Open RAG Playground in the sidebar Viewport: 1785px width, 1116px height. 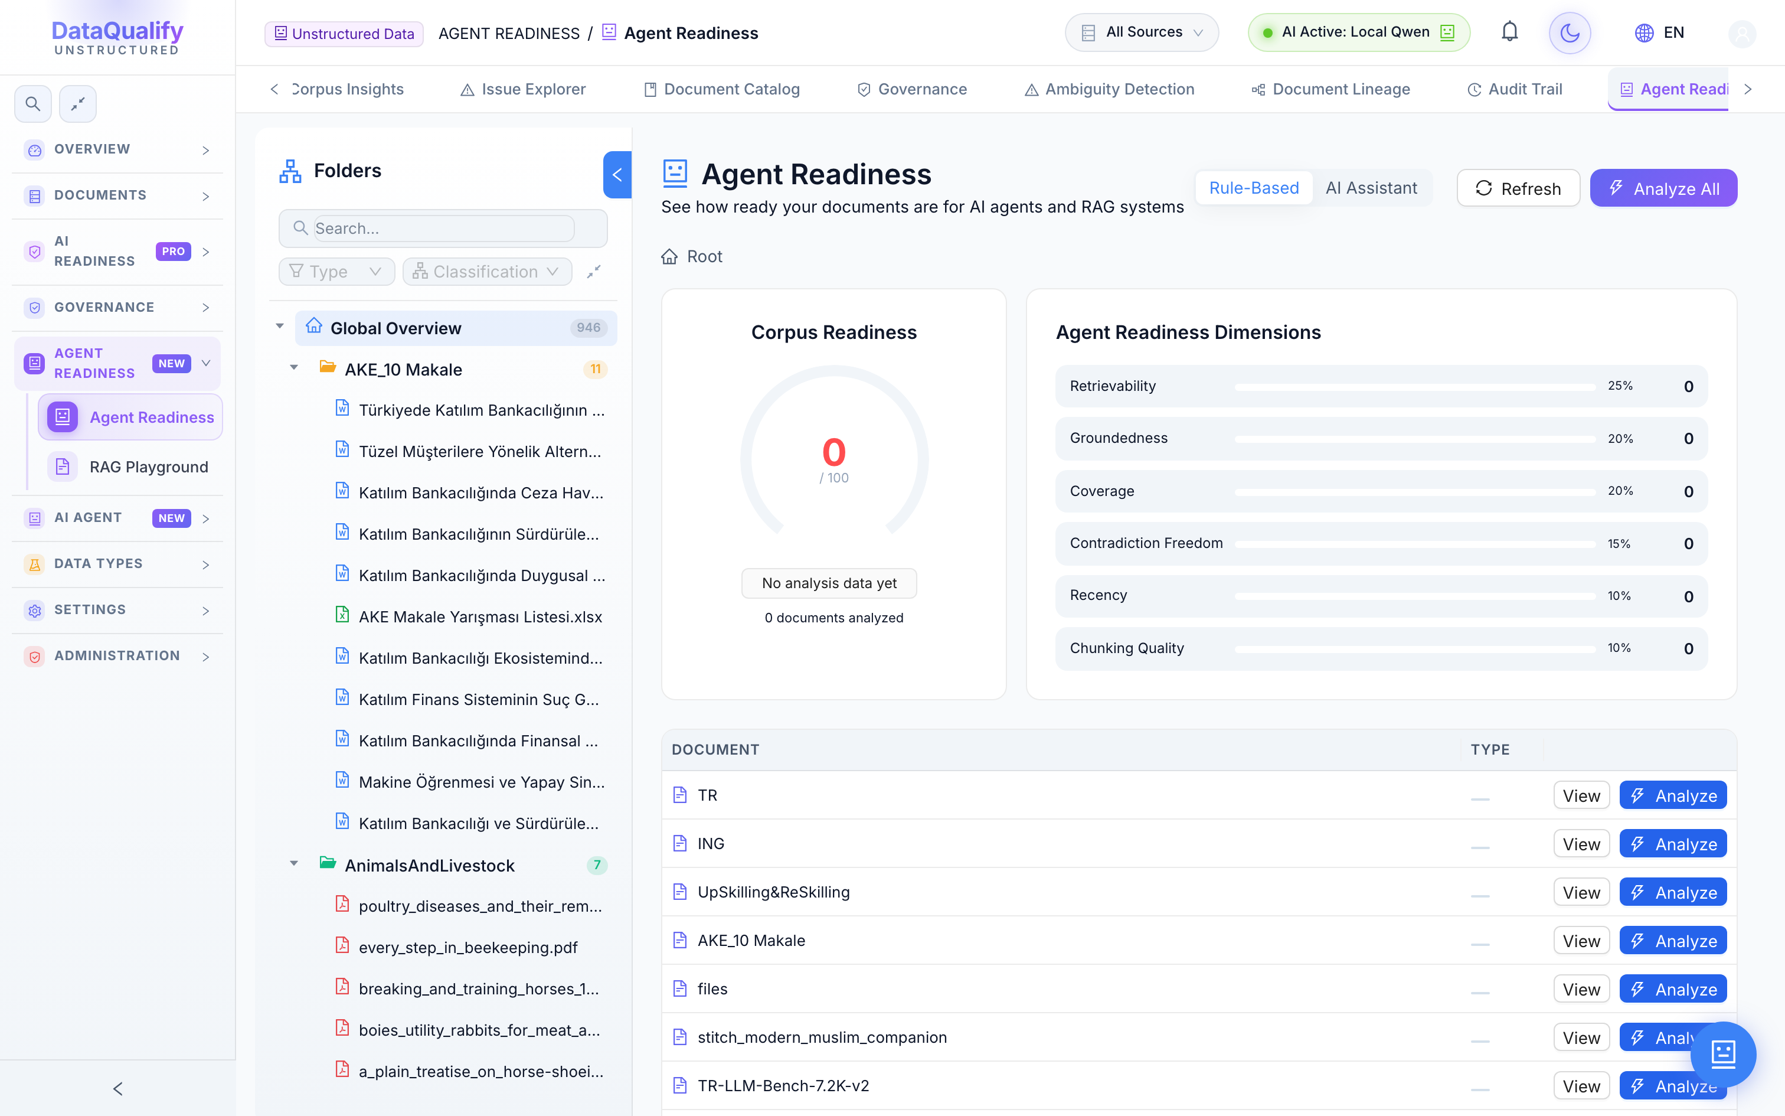(x=130, y=466)
